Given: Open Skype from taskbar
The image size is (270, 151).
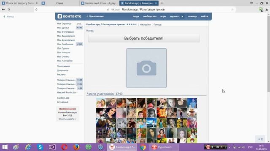Looking at the screenshot, I should (x=40, y=147).
